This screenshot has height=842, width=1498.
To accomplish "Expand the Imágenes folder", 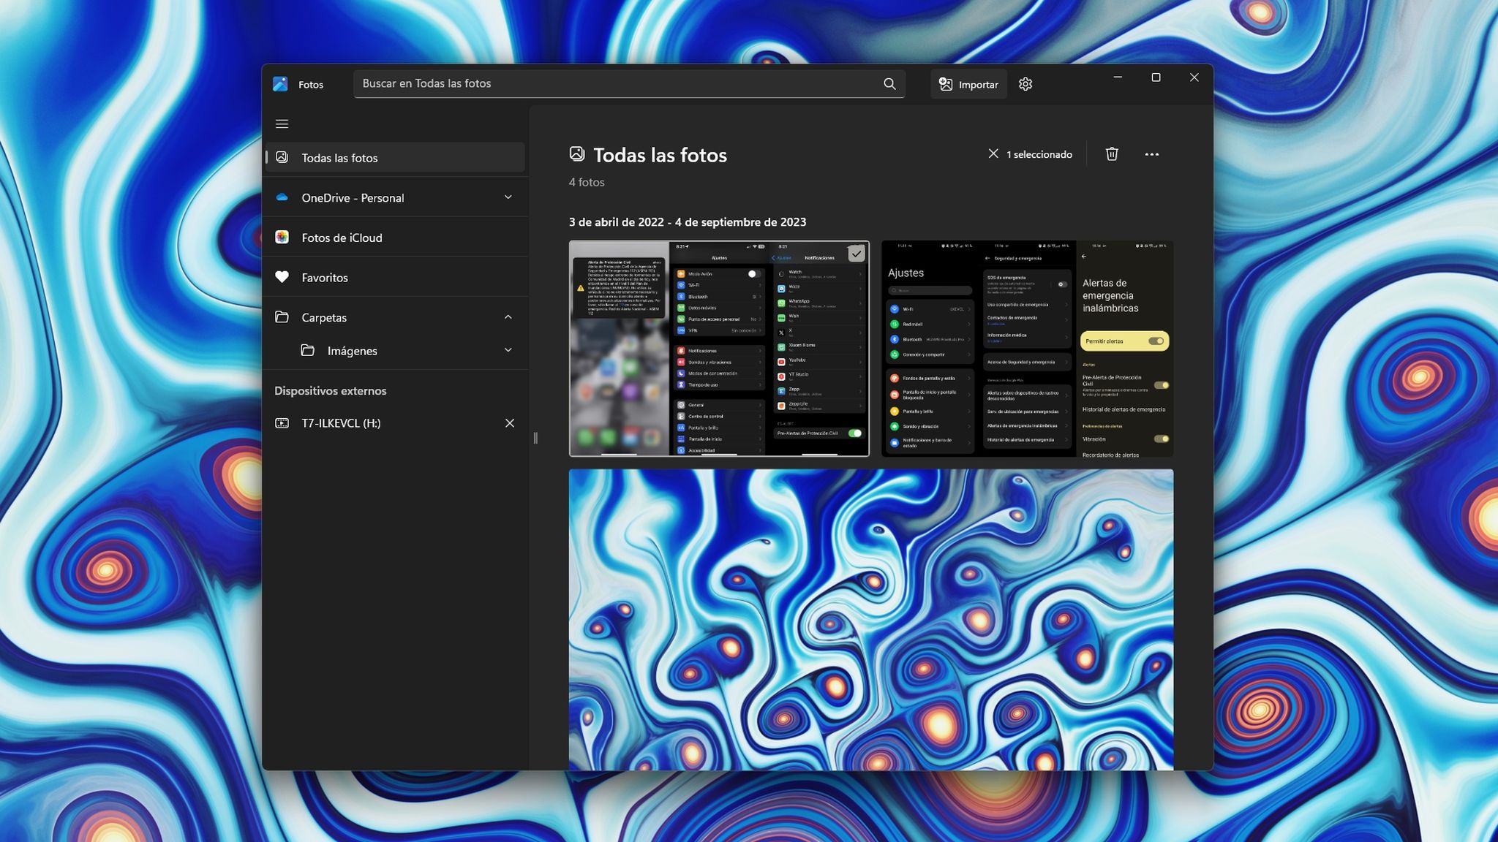I will coord(508,350).
